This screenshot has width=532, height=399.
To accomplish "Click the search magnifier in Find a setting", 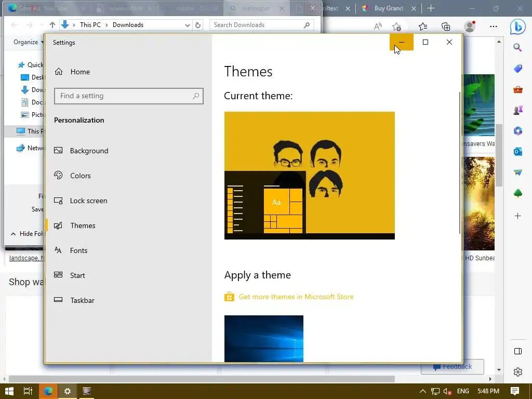I will [196, 96].
